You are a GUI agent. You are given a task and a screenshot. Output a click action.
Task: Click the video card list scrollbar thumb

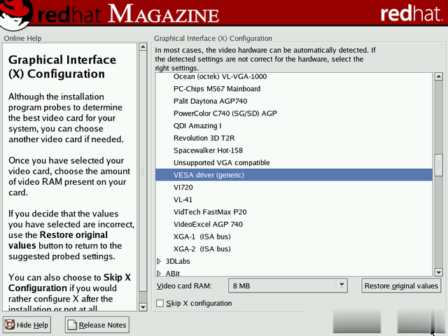point(438,165)
